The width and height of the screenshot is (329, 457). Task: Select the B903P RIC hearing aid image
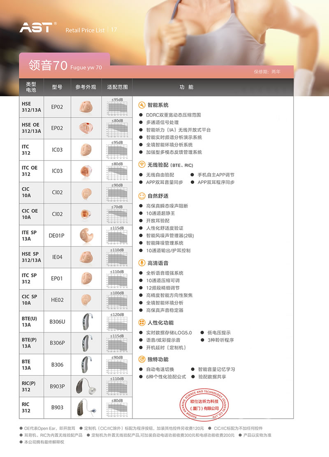(x=86, y=386)
